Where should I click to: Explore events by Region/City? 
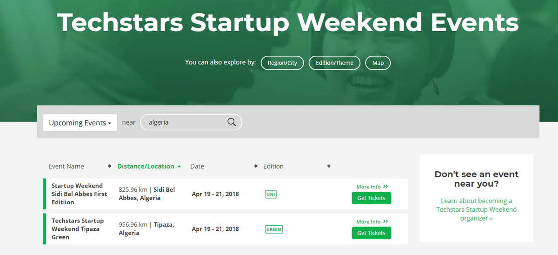point(282,63)
